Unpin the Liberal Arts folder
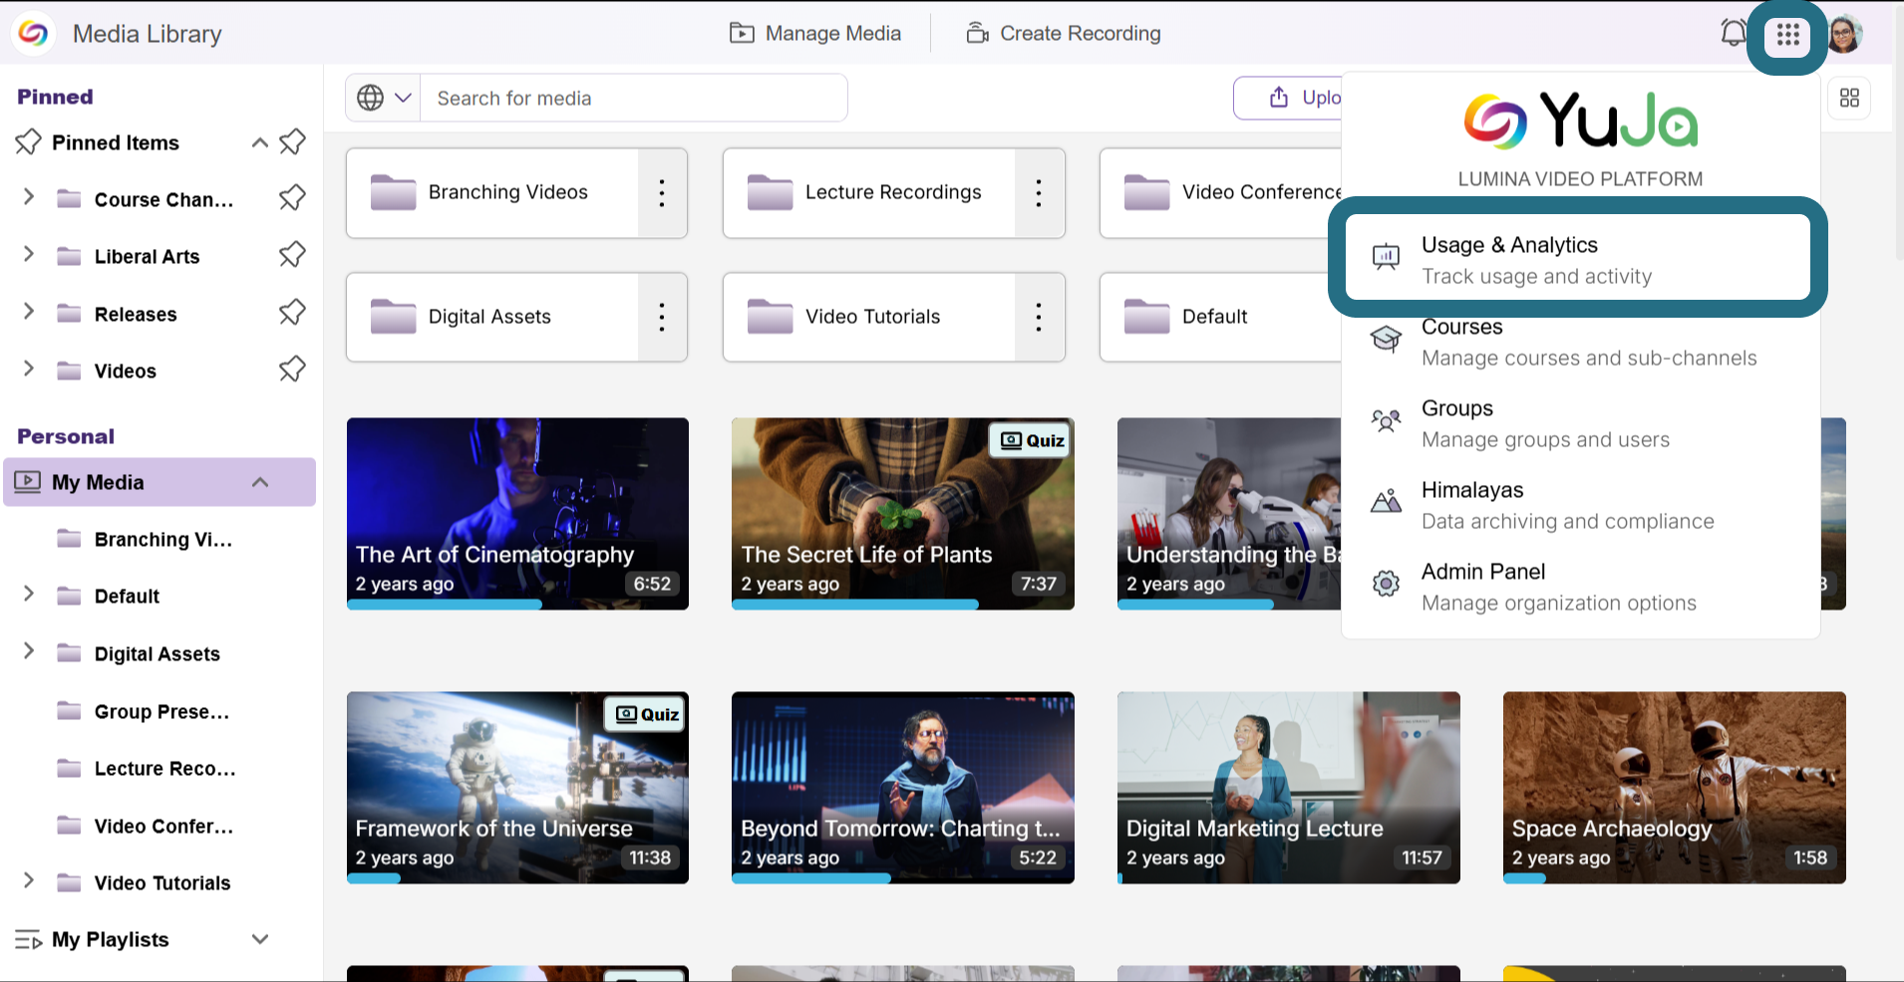 coord(292,256)
